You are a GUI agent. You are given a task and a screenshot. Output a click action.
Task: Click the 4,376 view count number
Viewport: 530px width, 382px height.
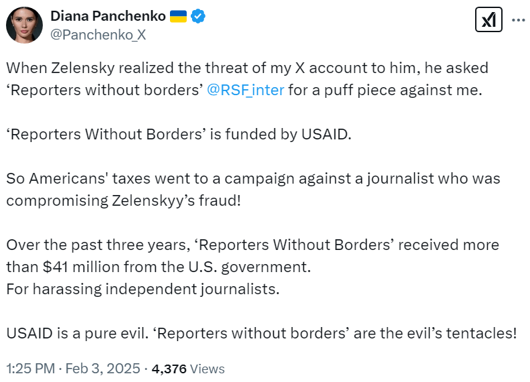coord(169,369)
